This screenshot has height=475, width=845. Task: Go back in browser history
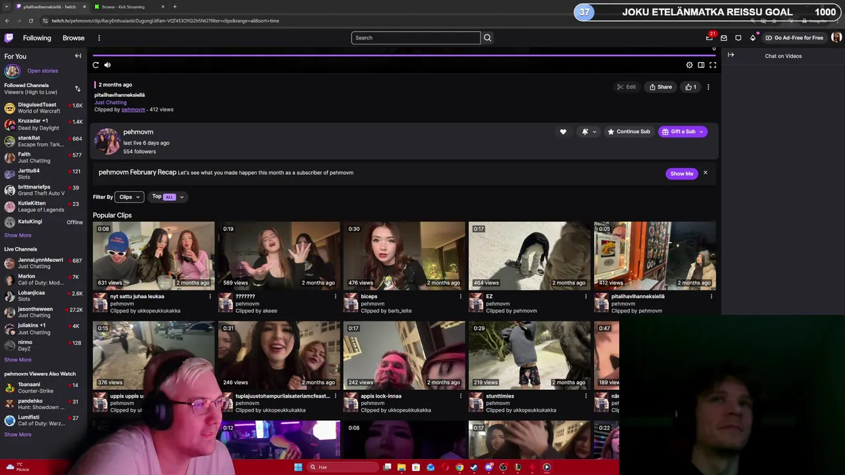[7, 20]
